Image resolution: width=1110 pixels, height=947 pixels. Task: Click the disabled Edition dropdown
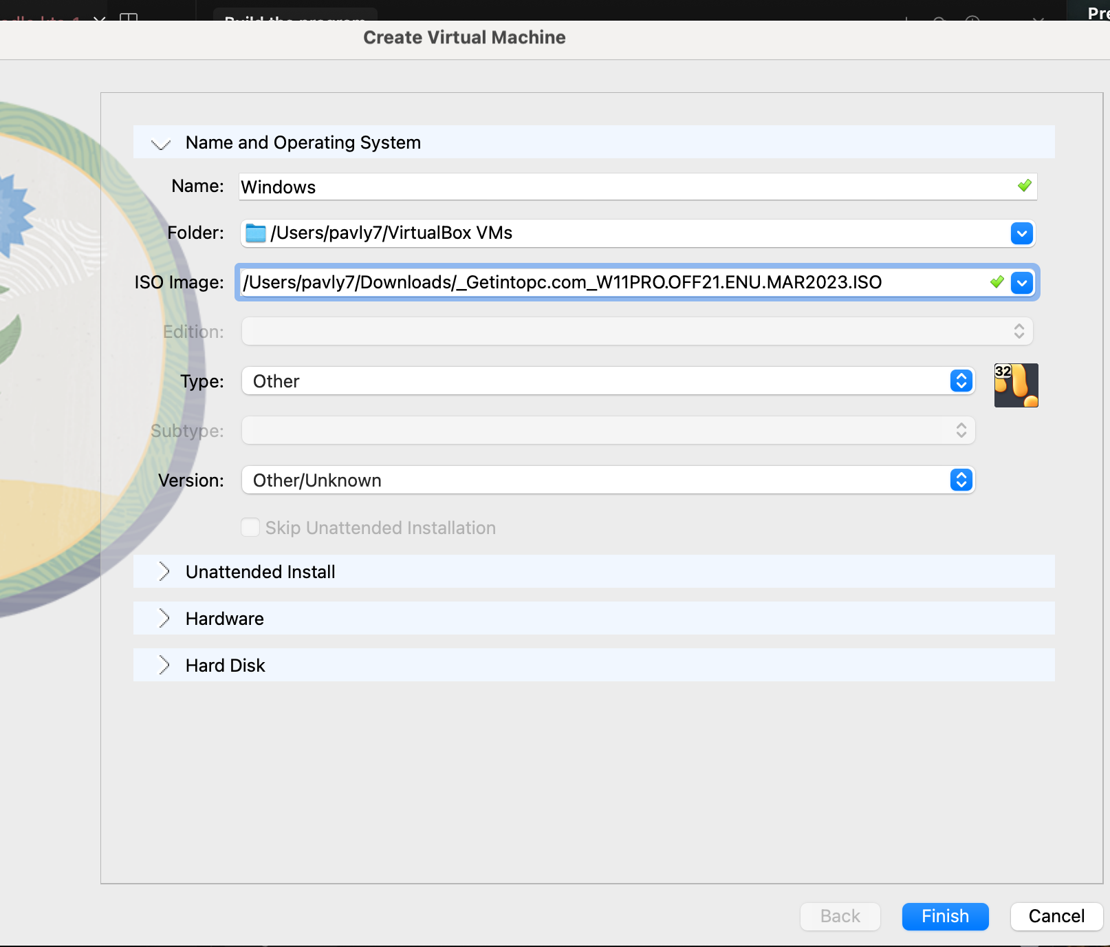[636, 332]
